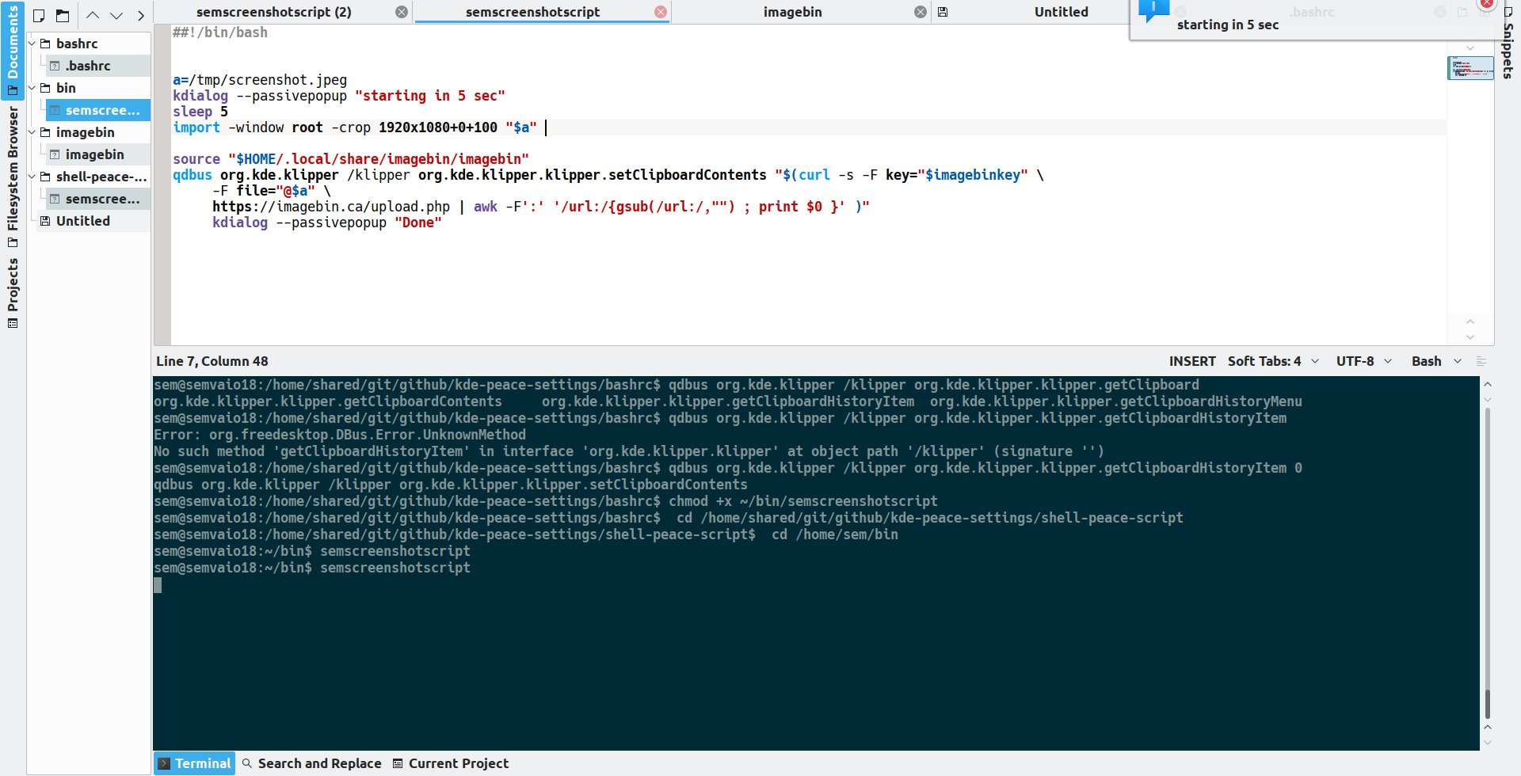Select the highlighted semscree... file under bin
The width and height of the screenshot is (1521, 776).
point(97,110)
